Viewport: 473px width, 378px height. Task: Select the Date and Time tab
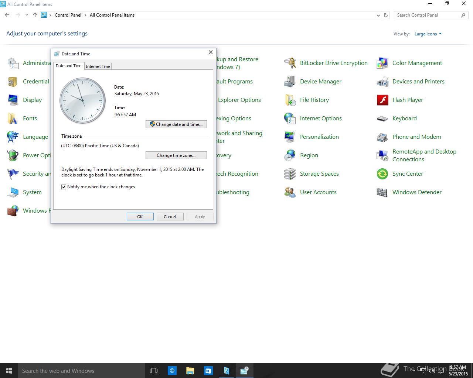(x=69, y=66)
